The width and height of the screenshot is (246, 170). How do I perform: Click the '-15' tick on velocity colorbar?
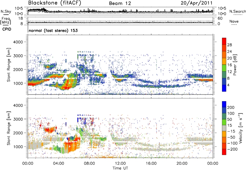[x=231, y=131]
